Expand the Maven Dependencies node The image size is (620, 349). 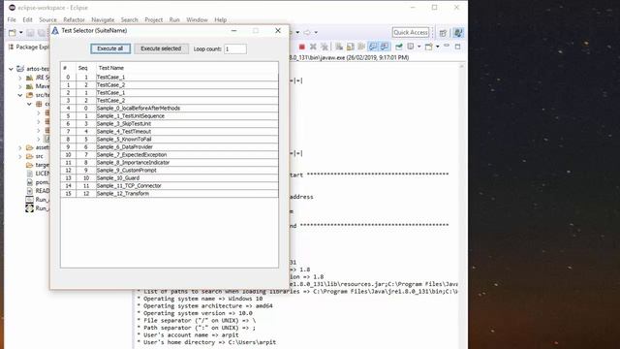pyautogui.click(x=20, y=86)
